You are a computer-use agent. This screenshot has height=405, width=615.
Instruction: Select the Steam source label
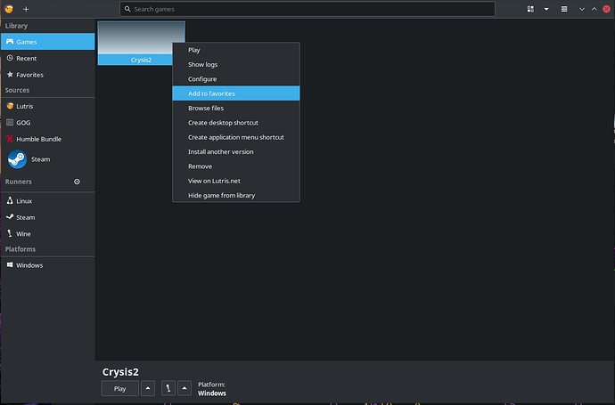pyautogui.click(x=41, y=159)
